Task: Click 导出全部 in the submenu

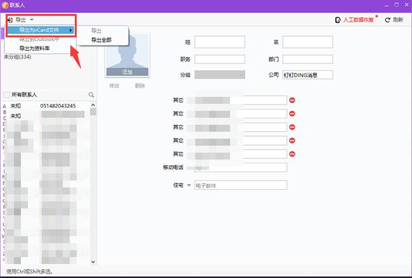Action: [101, 40]
